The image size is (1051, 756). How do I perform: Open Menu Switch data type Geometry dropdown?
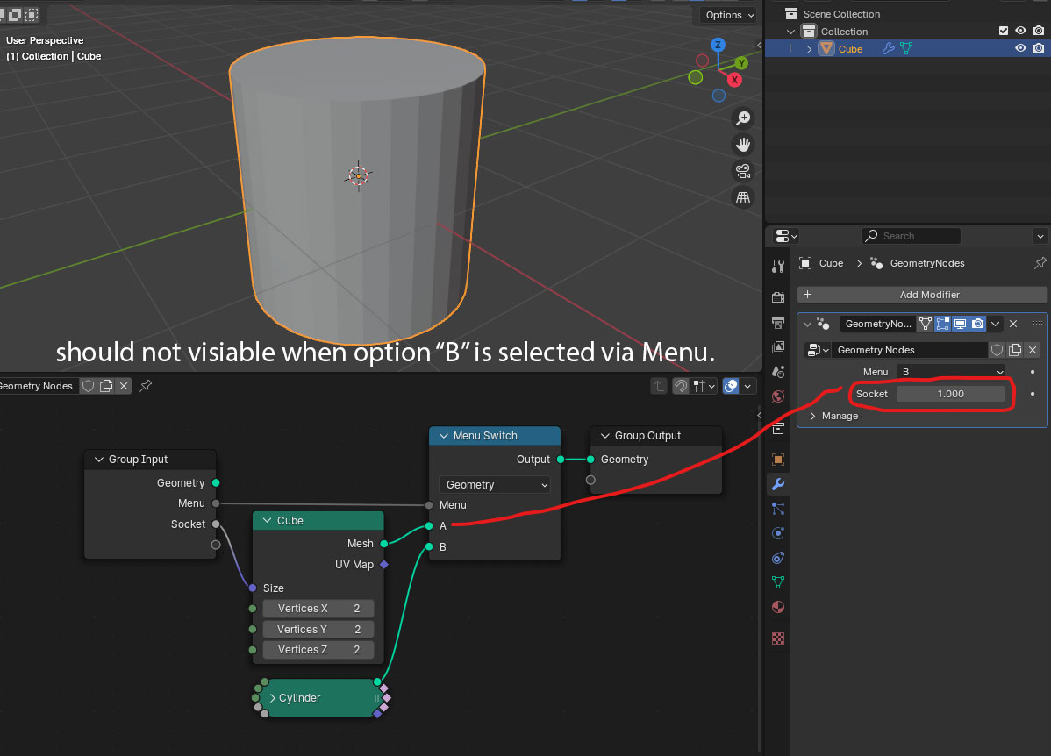pyautogui.click(x=495, y=485)
